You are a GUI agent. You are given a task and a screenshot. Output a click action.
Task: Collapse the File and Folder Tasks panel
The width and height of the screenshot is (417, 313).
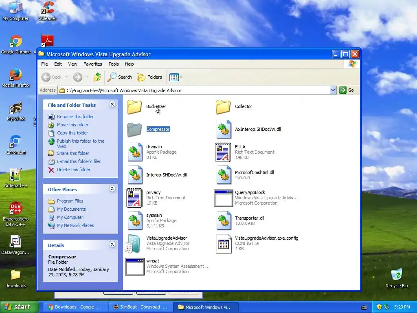pos(112,104)
